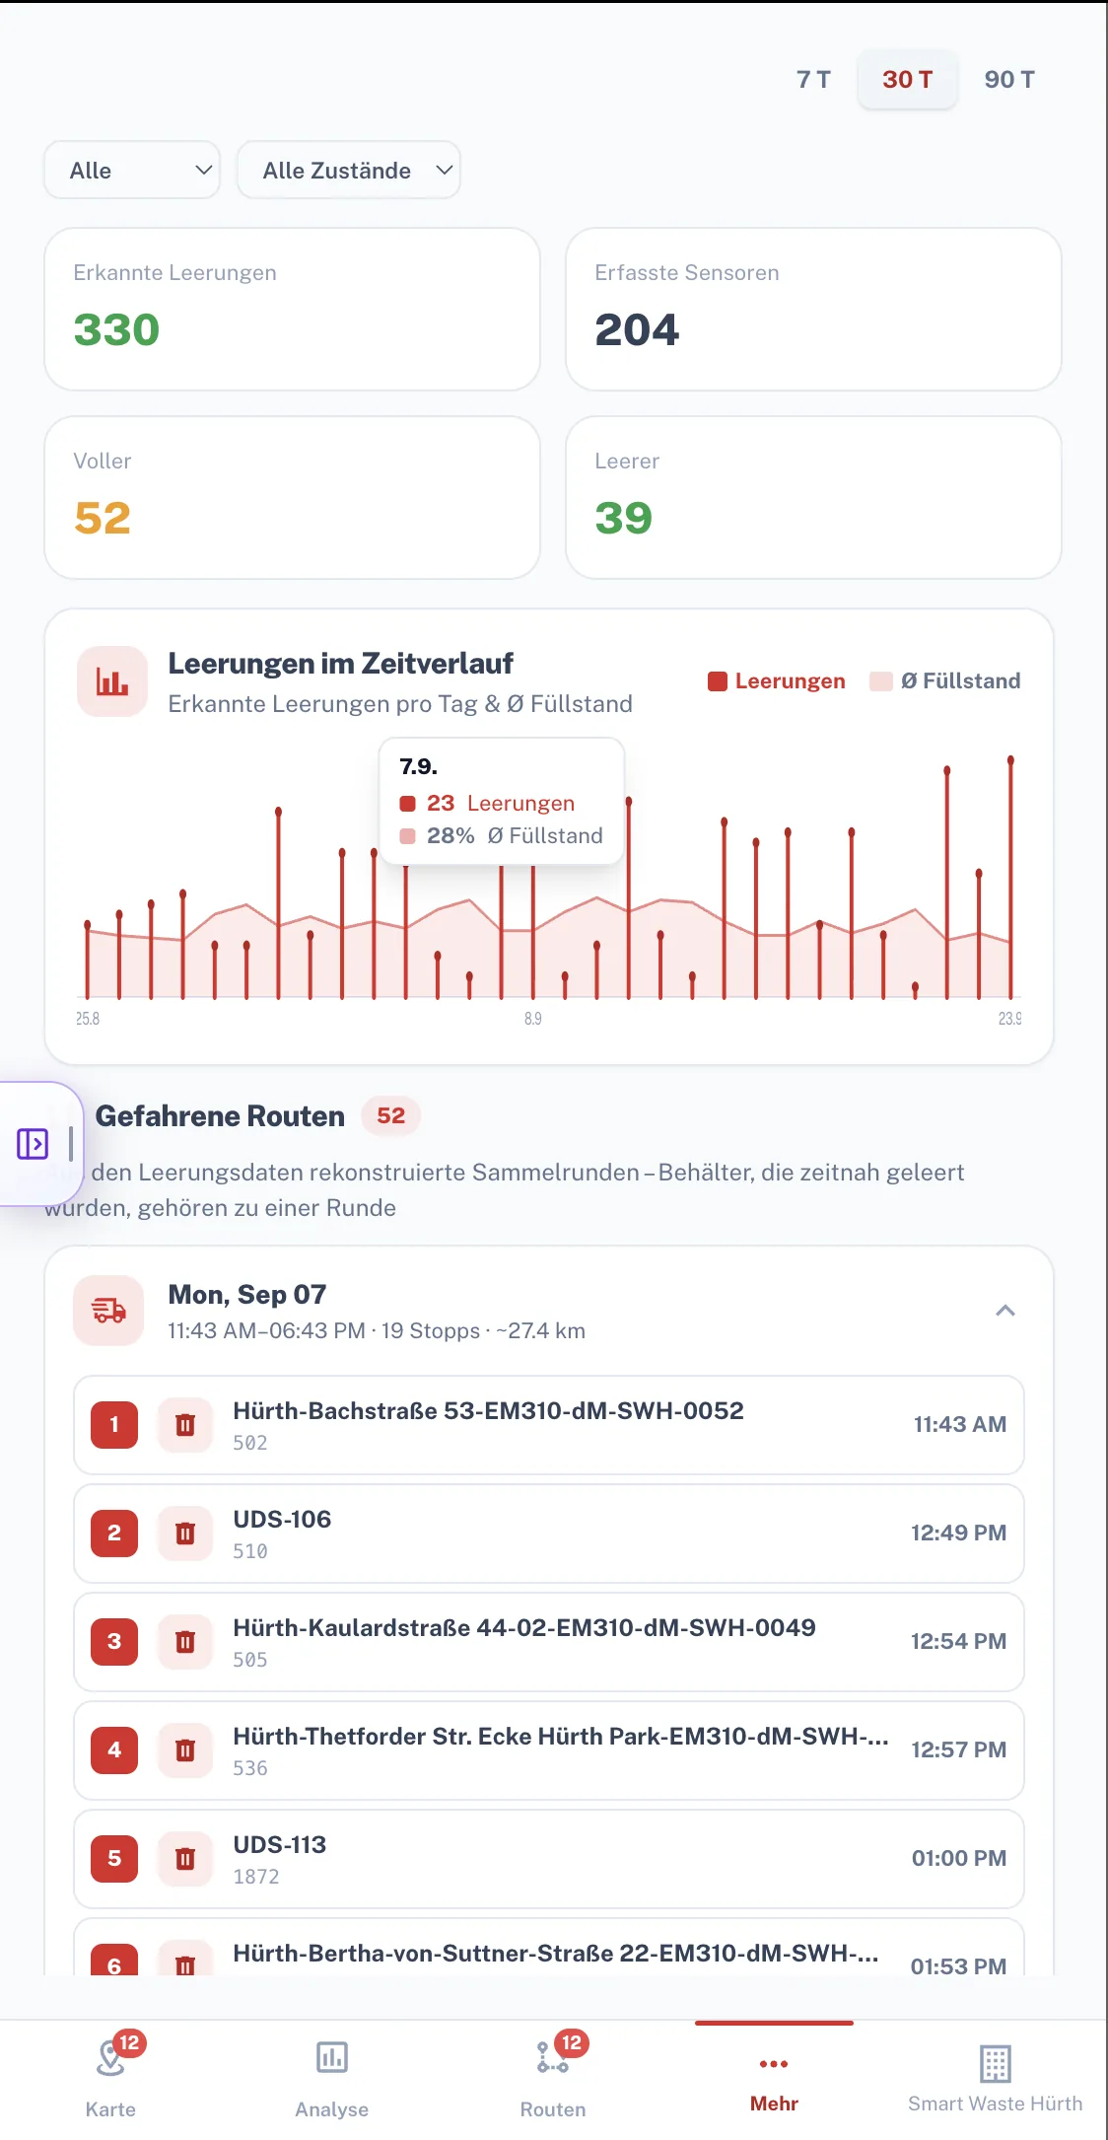Click bin icon for UDS-113 stop
The width and height of the screenshot is (1108, 2140).
(x=185, y=1858)
